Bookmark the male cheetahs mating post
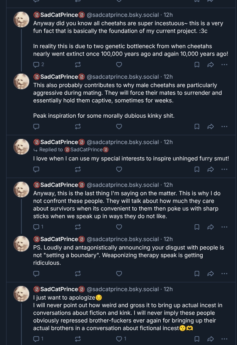 tap(197, 126)
